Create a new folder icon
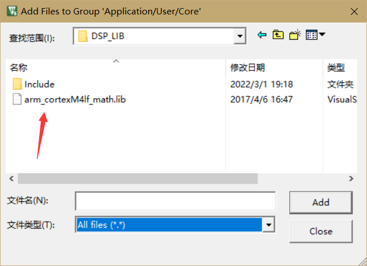 tap(295, 35)
